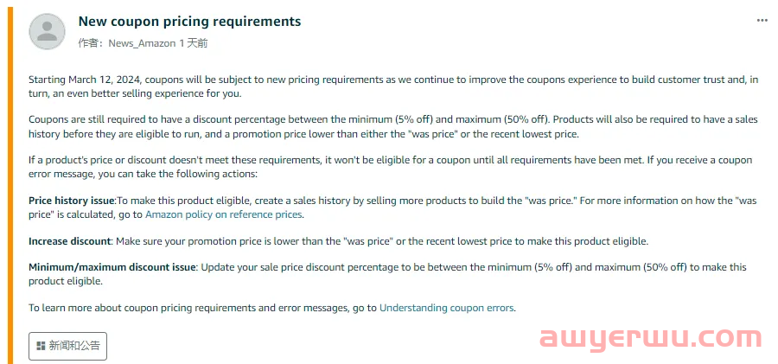The height and width of the screenshot is (364, 778).
Task: Click the paragraph beginning Coupons are still required
Action: pos(393,126)
